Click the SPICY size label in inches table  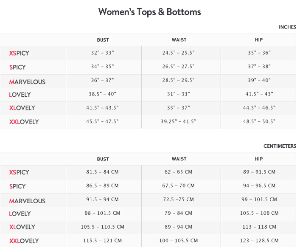point(17,67)
